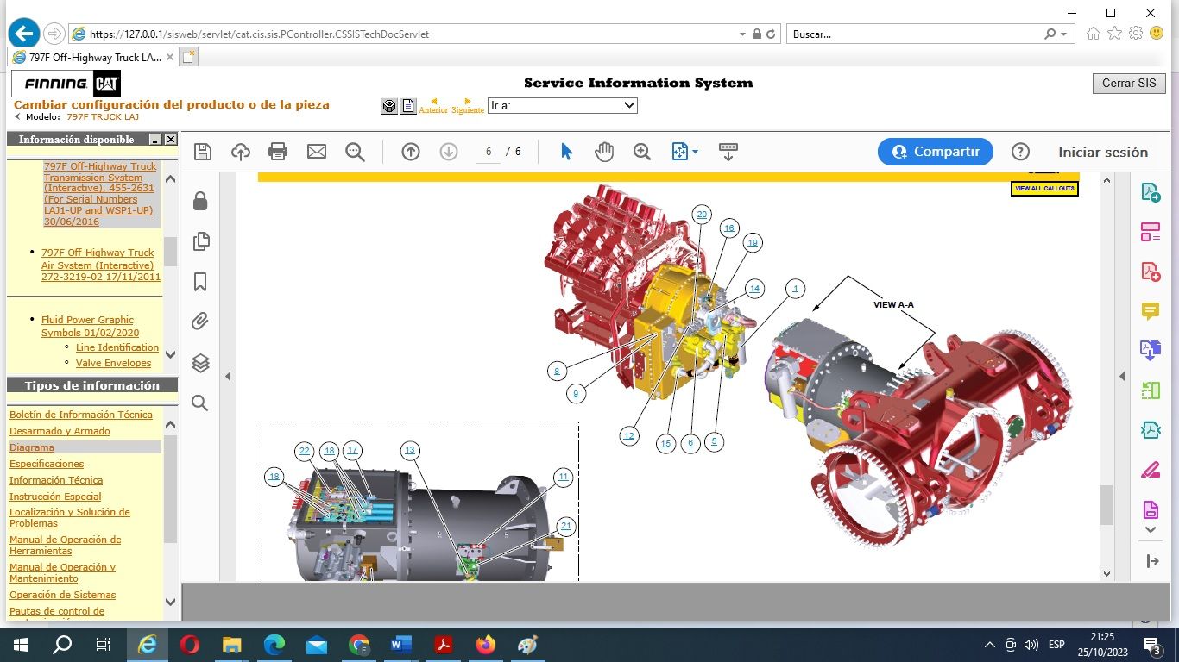Toggle the graphics visibility eye icon
Image resolution: width=1179 pixels, height=662 pixels.
pos(388,105)
